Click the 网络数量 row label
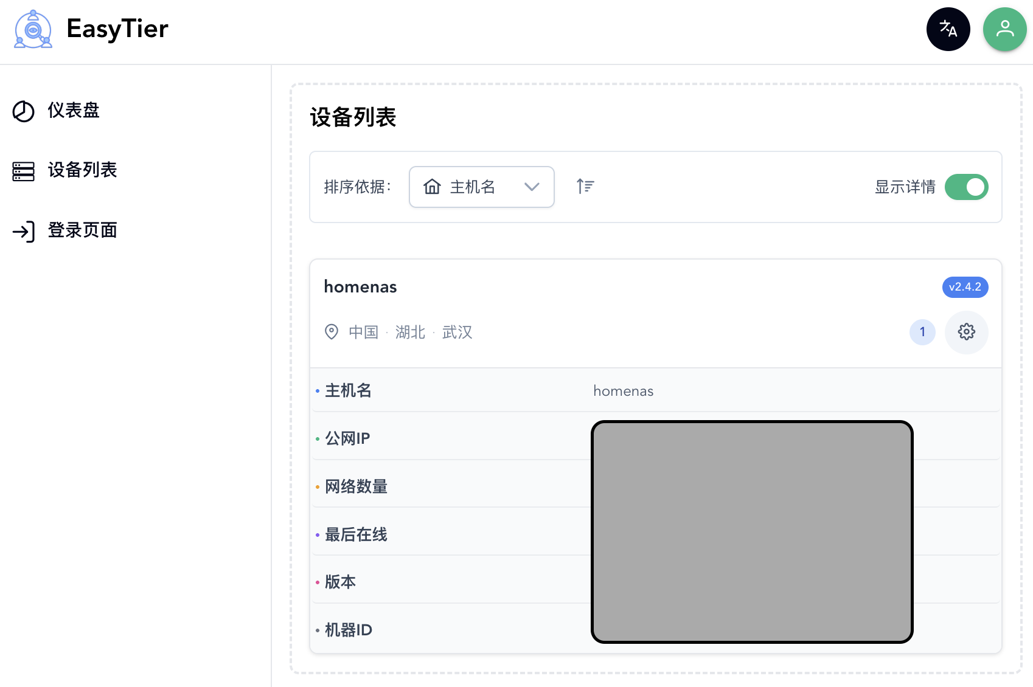Image resolution: width=1033 pixels, height=687 pixels. coord(356,486)
